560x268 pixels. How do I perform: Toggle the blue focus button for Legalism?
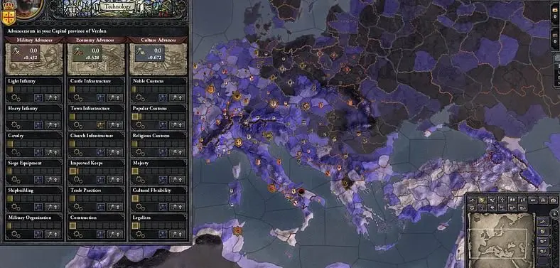[163, 235]
